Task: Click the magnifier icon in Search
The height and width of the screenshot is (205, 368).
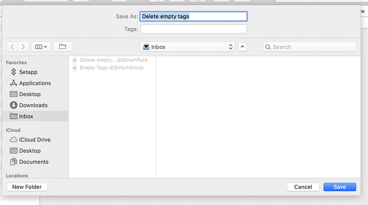Action: click(x=268, y=47)
